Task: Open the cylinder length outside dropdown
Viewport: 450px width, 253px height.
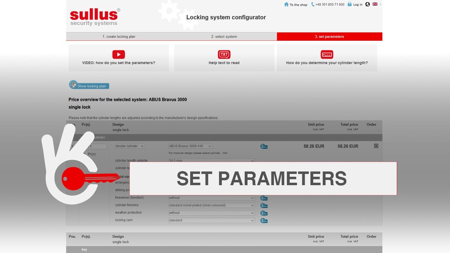Action: coord(212,161)
